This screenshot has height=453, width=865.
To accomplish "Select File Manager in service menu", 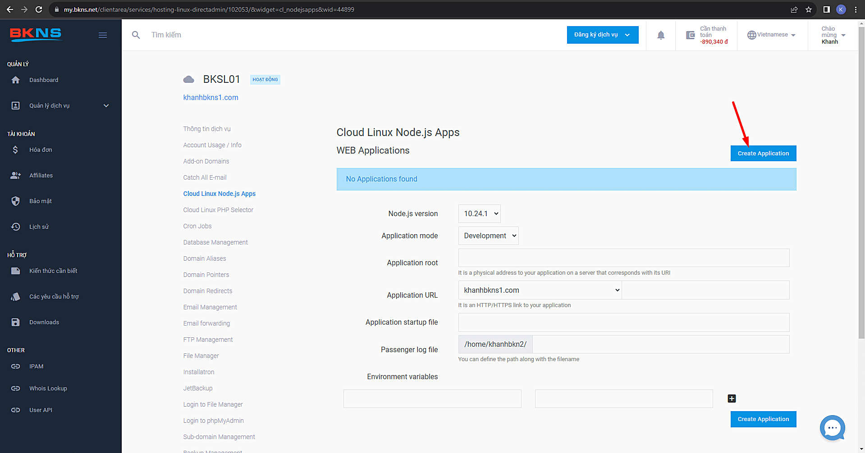I will [201, 356].
